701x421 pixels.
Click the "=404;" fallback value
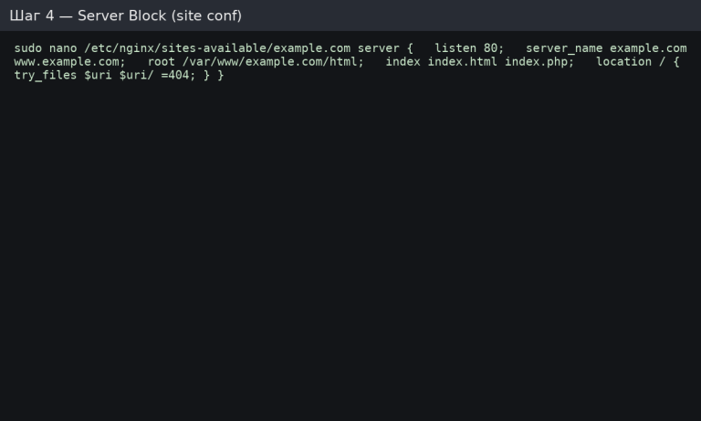pyautogui.click(x=179, y=75)
